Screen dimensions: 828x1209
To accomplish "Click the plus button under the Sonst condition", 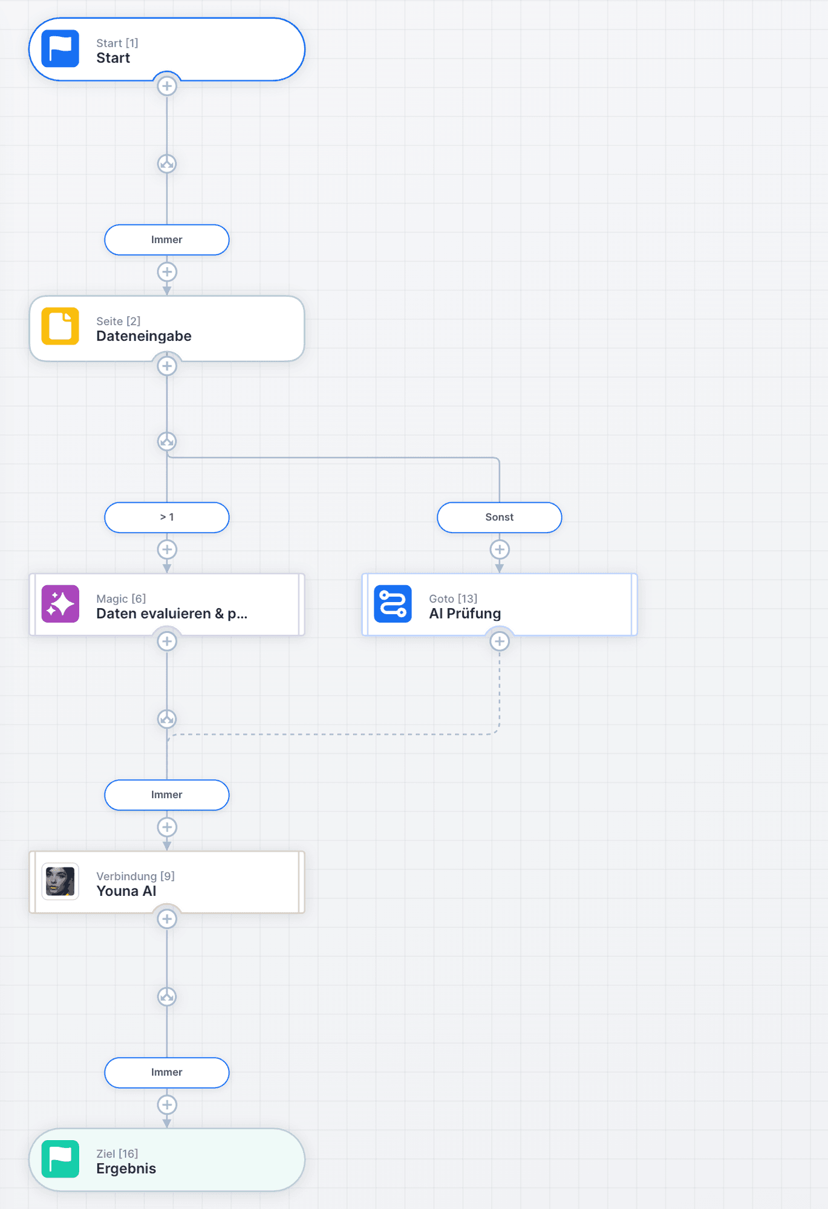I will [x=500, y=549].
